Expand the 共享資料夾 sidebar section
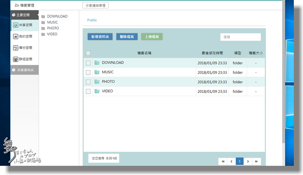 coord(24,70)
